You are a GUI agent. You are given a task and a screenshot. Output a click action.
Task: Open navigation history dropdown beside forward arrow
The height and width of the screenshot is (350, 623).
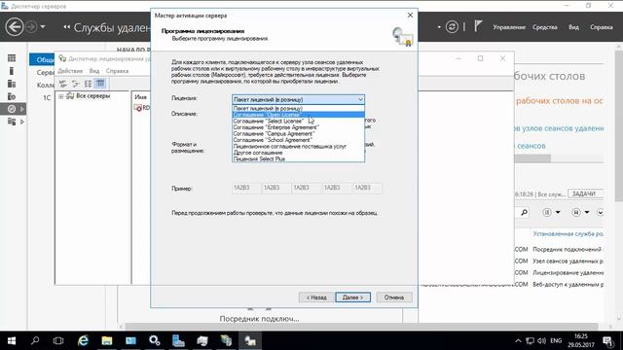click(43, 27)
